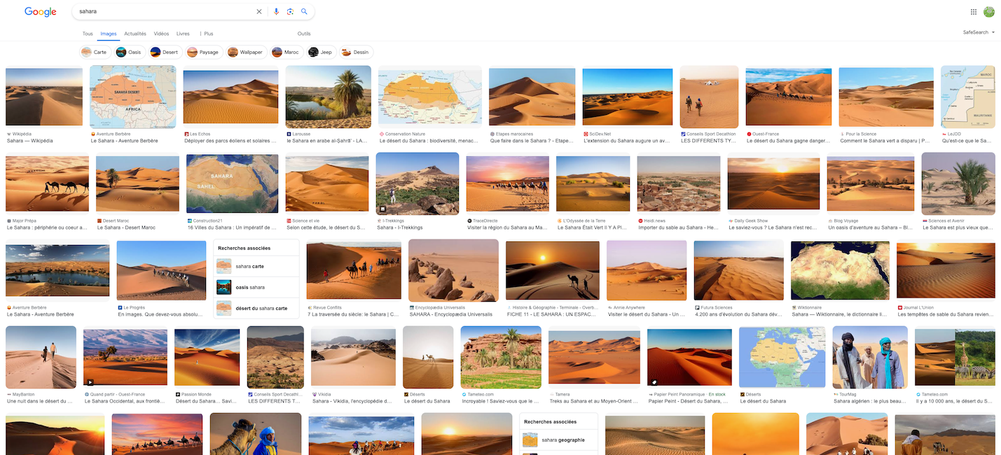
Task: Open the I-Trekkings rocky mountain image
Action: tap(417, 183)
